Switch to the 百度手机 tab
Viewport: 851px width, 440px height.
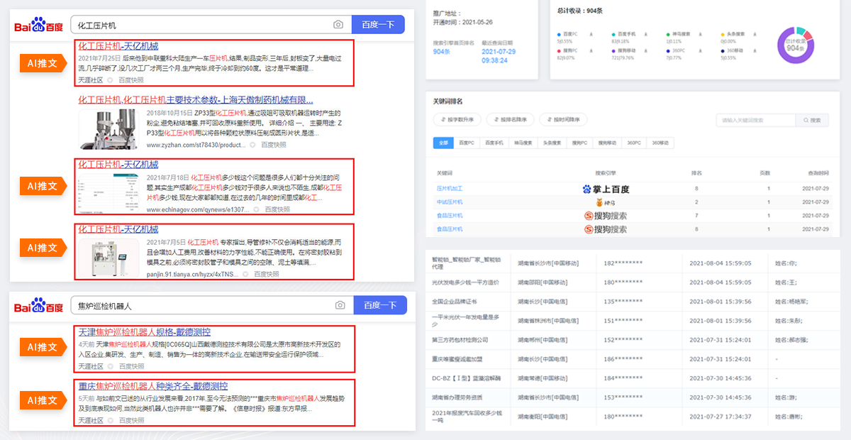493,143
